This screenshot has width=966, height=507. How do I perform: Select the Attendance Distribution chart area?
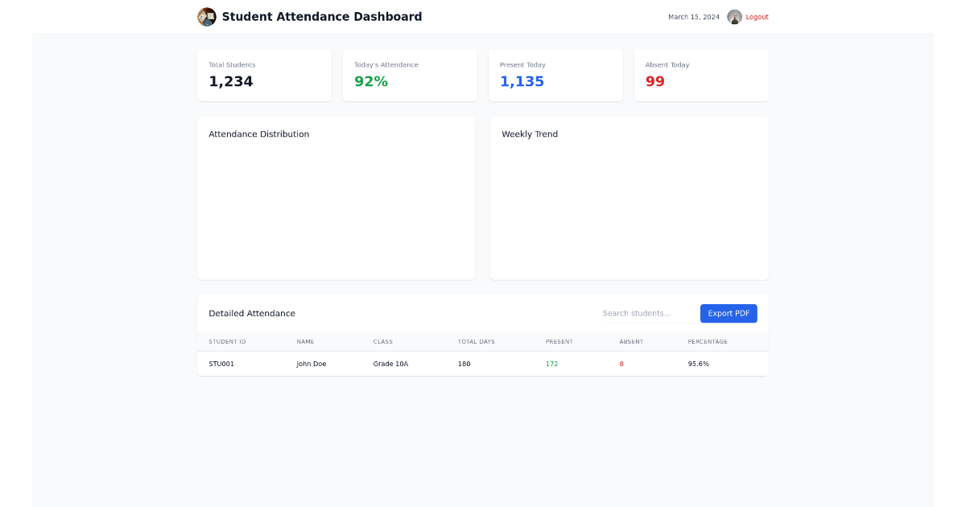click(336, 205)
